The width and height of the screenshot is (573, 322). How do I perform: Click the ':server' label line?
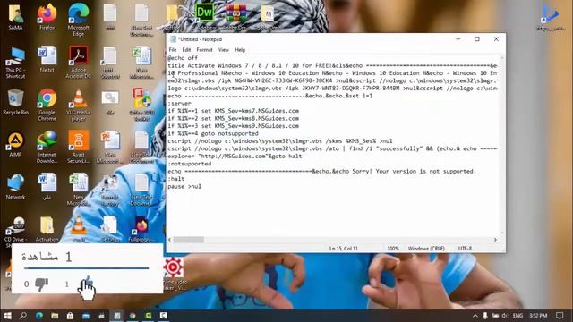(179, 104)
